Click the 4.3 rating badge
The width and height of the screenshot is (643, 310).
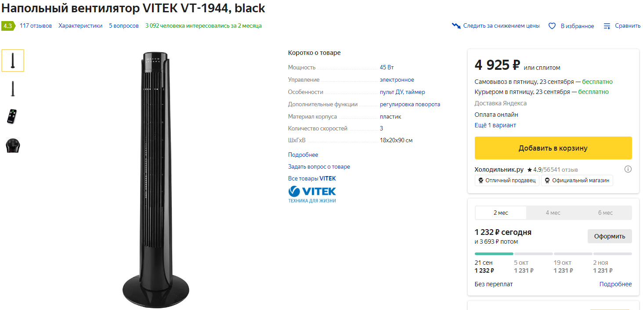7,26
